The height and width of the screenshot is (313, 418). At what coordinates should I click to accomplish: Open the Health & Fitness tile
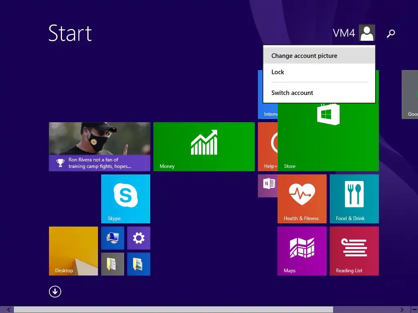tap(302, 199)
